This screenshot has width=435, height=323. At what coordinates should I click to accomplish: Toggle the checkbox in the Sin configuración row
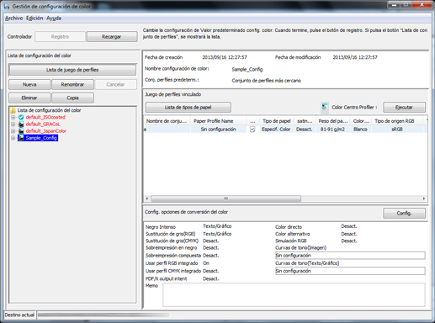point(252,130)
